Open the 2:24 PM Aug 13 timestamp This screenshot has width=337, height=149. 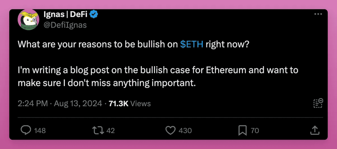point(60,104)
